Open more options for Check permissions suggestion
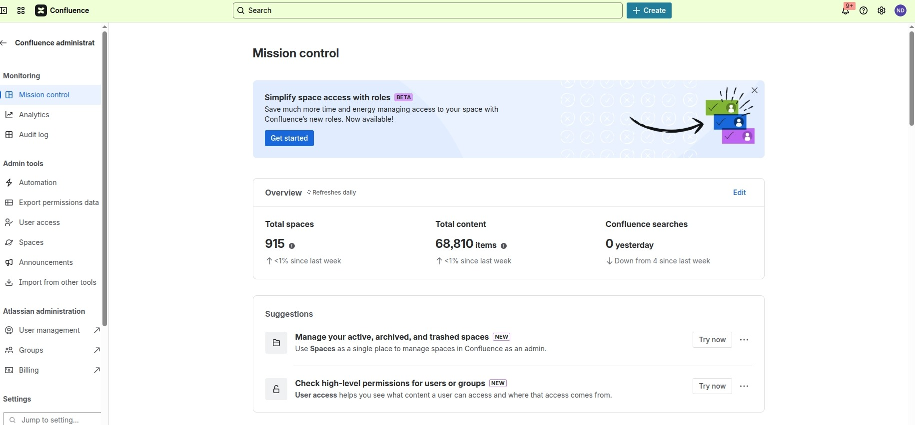 (x=744, y=386)
